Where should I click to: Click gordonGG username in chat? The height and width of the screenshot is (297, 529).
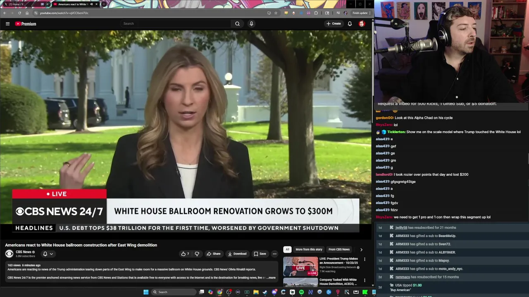coord(384,118)
